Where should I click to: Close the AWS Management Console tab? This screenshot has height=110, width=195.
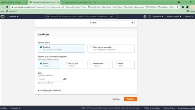coord(26,2)
